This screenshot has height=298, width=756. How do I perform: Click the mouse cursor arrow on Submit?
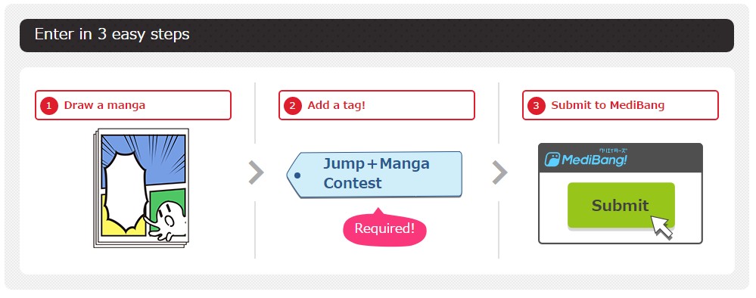point(661,227)
